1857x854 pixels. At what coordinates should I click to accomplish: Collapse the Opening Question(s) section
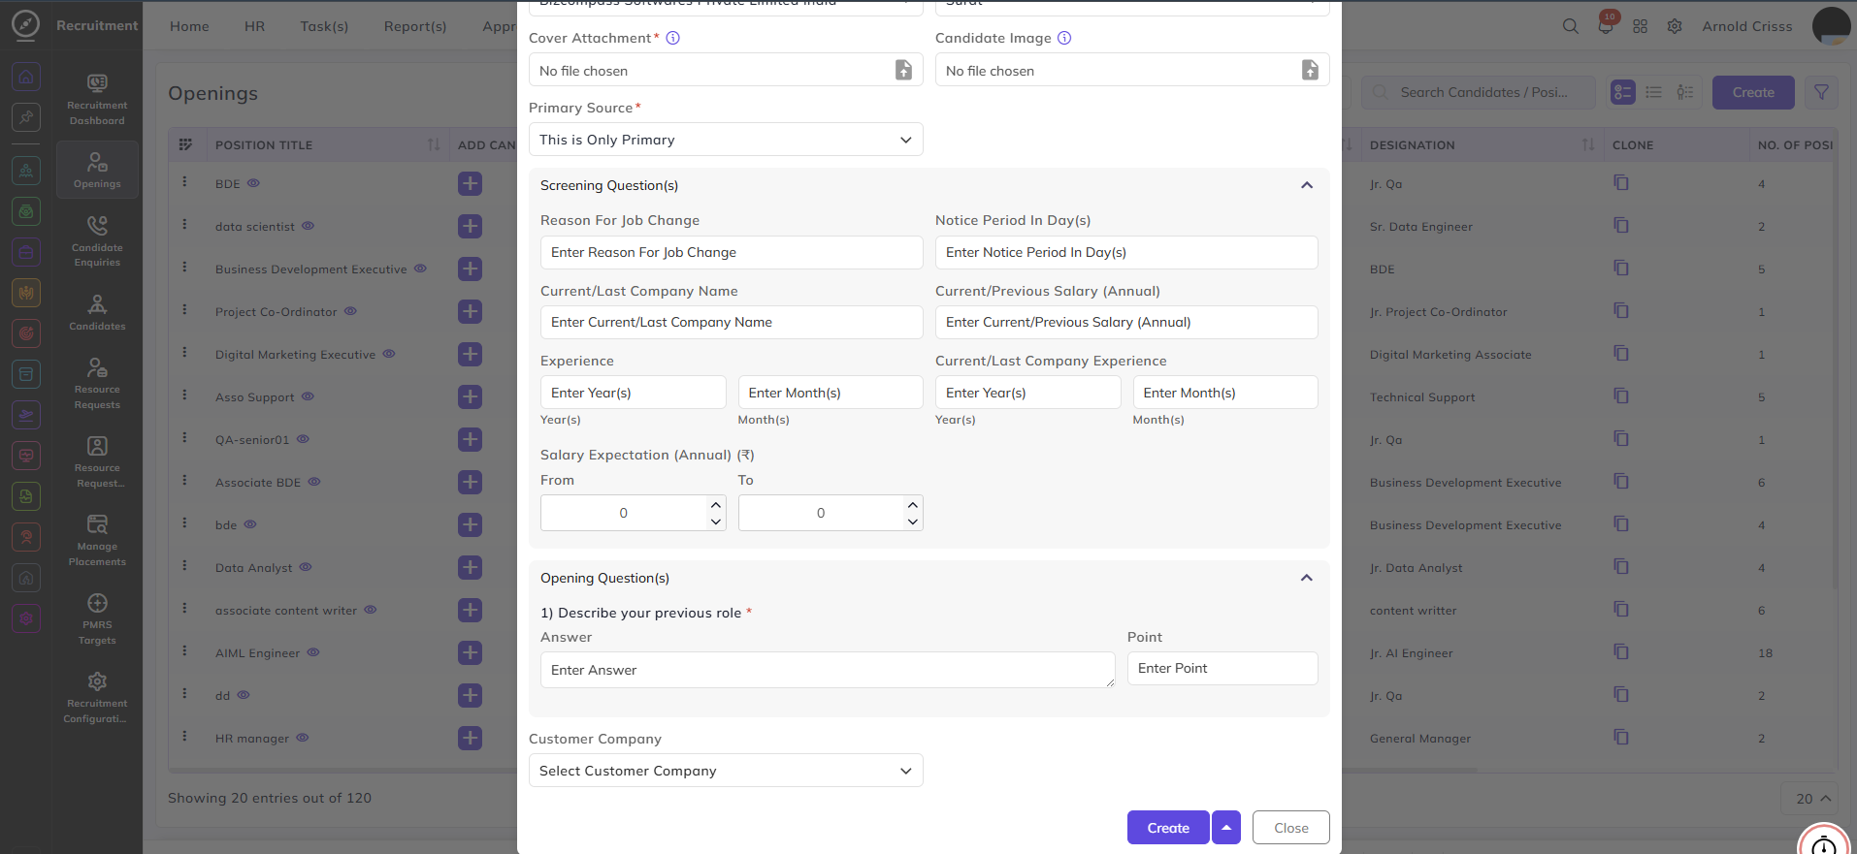point(1306,578)
